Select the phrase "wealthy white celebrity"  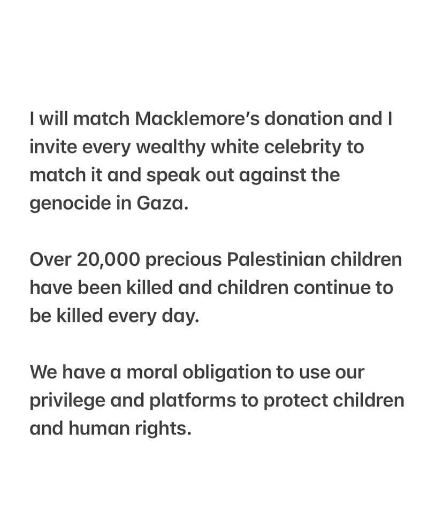click(x=239, y=148)
